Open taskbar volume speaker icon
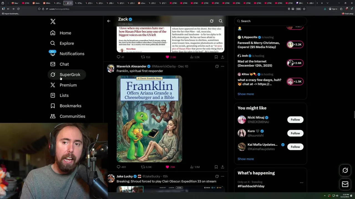Screen dimensions: 355x199 point(337,196)
